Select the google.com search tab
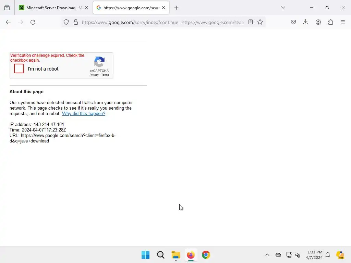This screenshot has width=351, height=263. point(129,8)
